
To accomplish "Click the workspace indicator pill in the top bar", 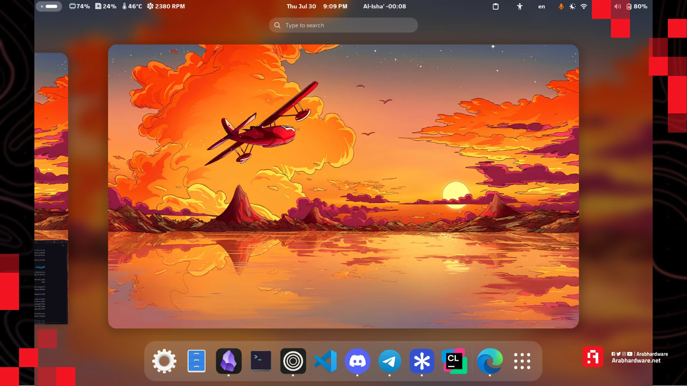I will pyautogui.click(x=49, y=6).
